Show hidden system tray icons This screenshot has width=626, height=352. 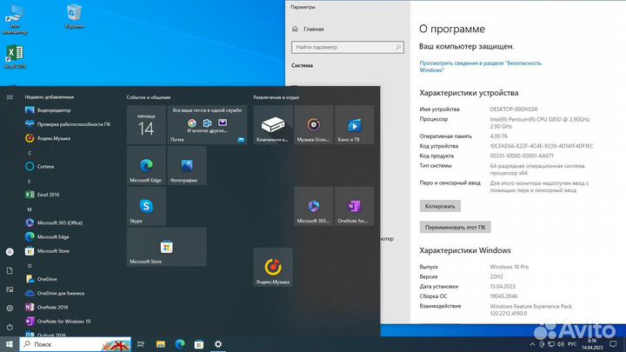[x=532, y=344]
